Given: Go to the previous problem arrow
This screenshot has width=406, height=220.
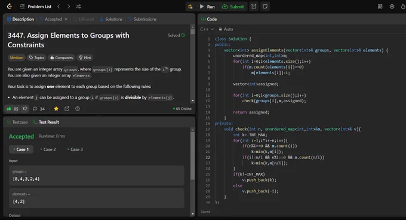Looking at the screenshot, I should [59, 7].
